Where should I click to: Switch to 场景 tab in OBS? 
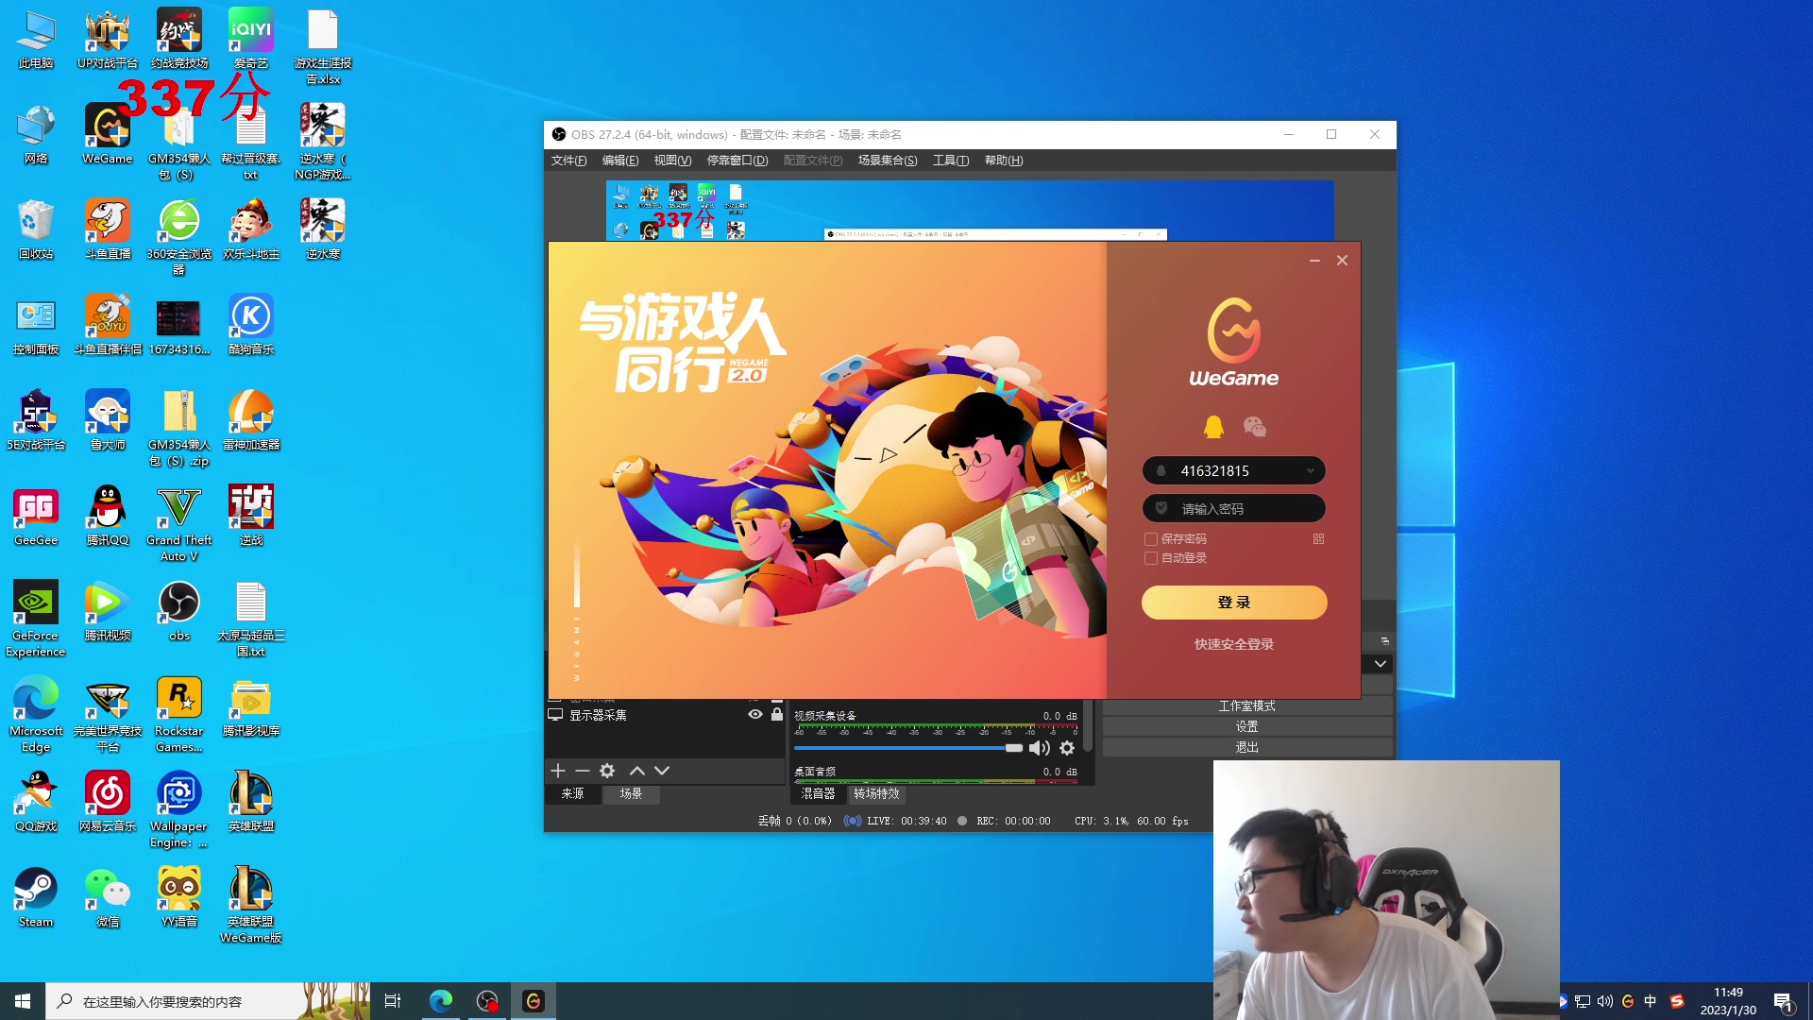[631, 794]
